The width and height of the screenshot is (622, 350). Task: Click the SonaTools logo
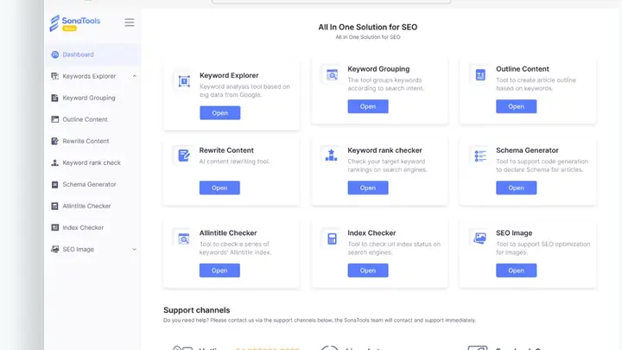pyautogui.click(x=75, y=22)
